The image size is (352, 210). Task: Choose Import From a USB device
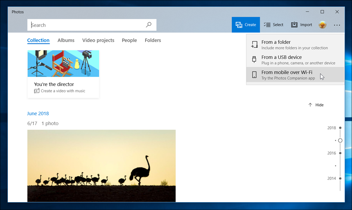coord(295,60)
